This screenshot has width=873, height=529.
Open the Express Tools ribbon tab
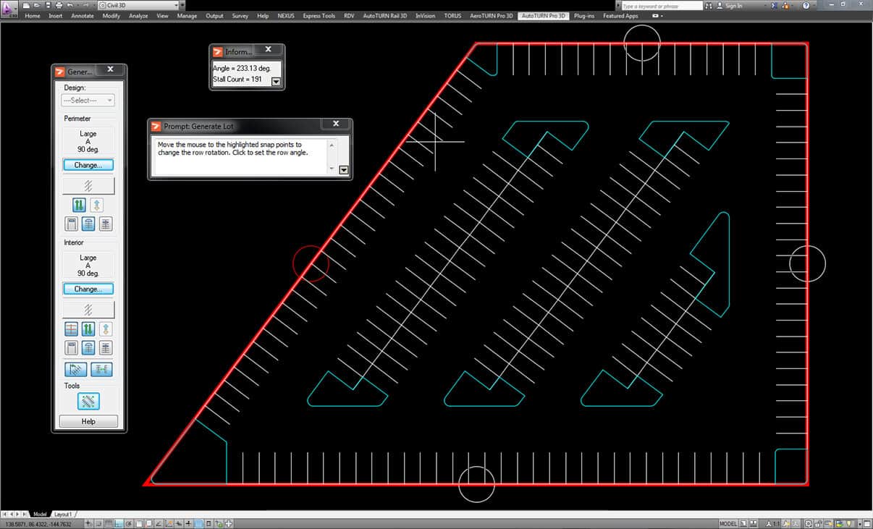(x=319, y=15)
